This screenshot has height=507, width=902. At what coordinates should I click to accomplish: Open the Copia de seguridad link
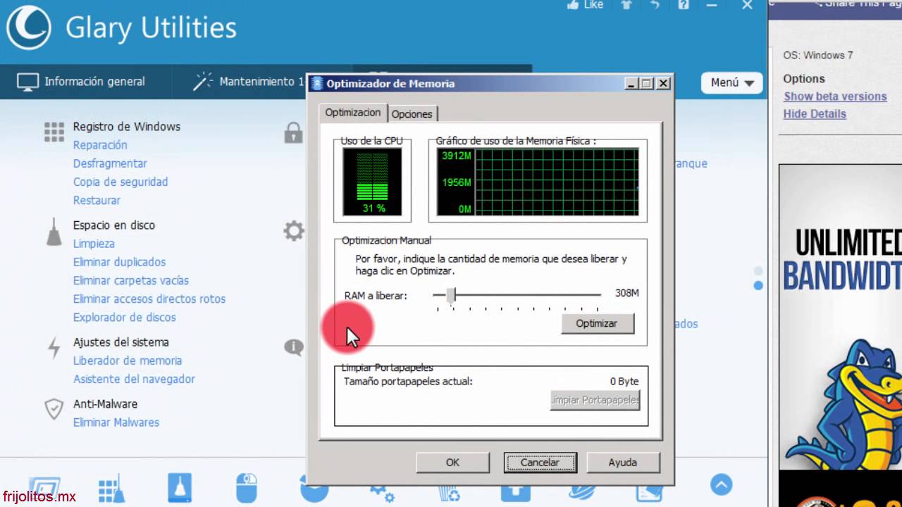pyautogui.click(x=121, y=182)
